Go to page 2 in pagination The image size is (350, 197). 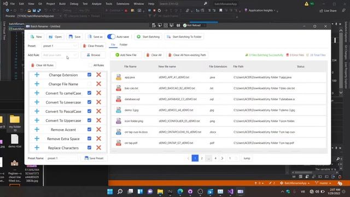tap(202, 158)
